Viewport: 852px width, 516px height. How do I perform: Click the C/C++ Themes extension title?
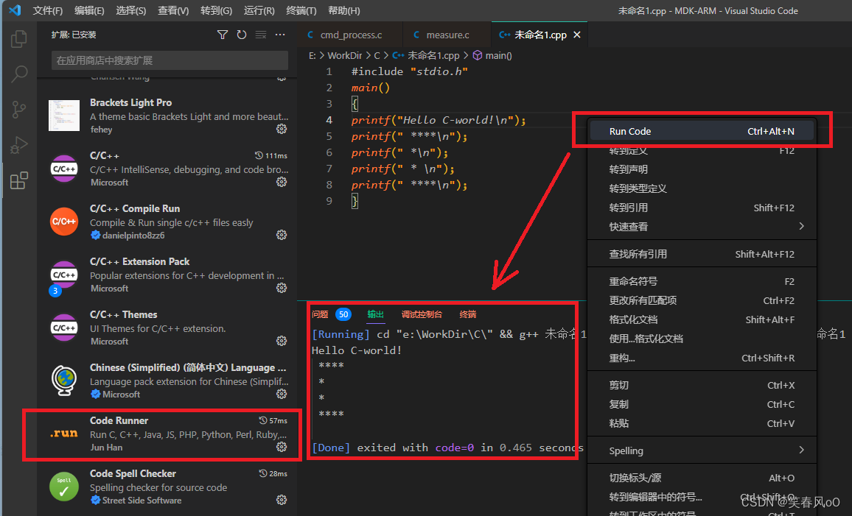coord(123,315)
